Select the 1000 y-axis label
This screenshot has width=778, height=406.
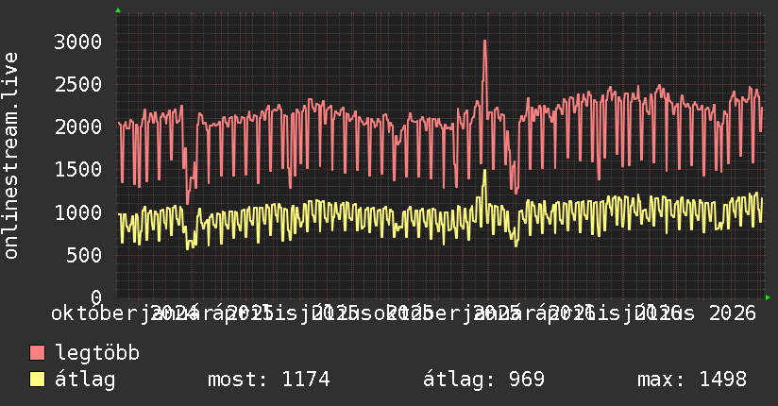coord(78,212)
